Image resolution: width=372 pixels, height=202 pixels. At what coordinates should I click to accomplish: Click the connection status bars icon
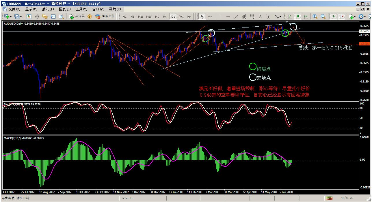click(329, 198)
